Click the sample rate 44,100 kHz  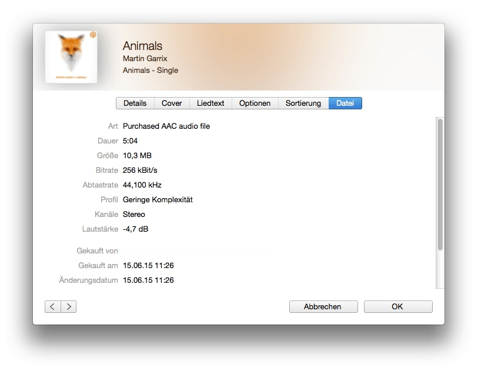[142, 185]
